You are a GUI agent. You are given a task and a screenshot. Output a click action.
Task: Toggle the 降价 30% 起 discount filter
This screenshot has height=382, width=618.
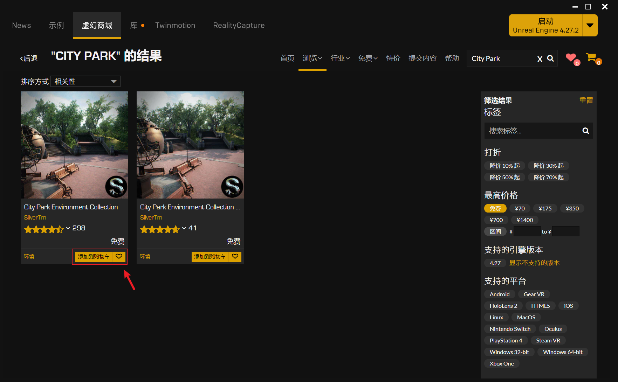(x=549, y=166)
